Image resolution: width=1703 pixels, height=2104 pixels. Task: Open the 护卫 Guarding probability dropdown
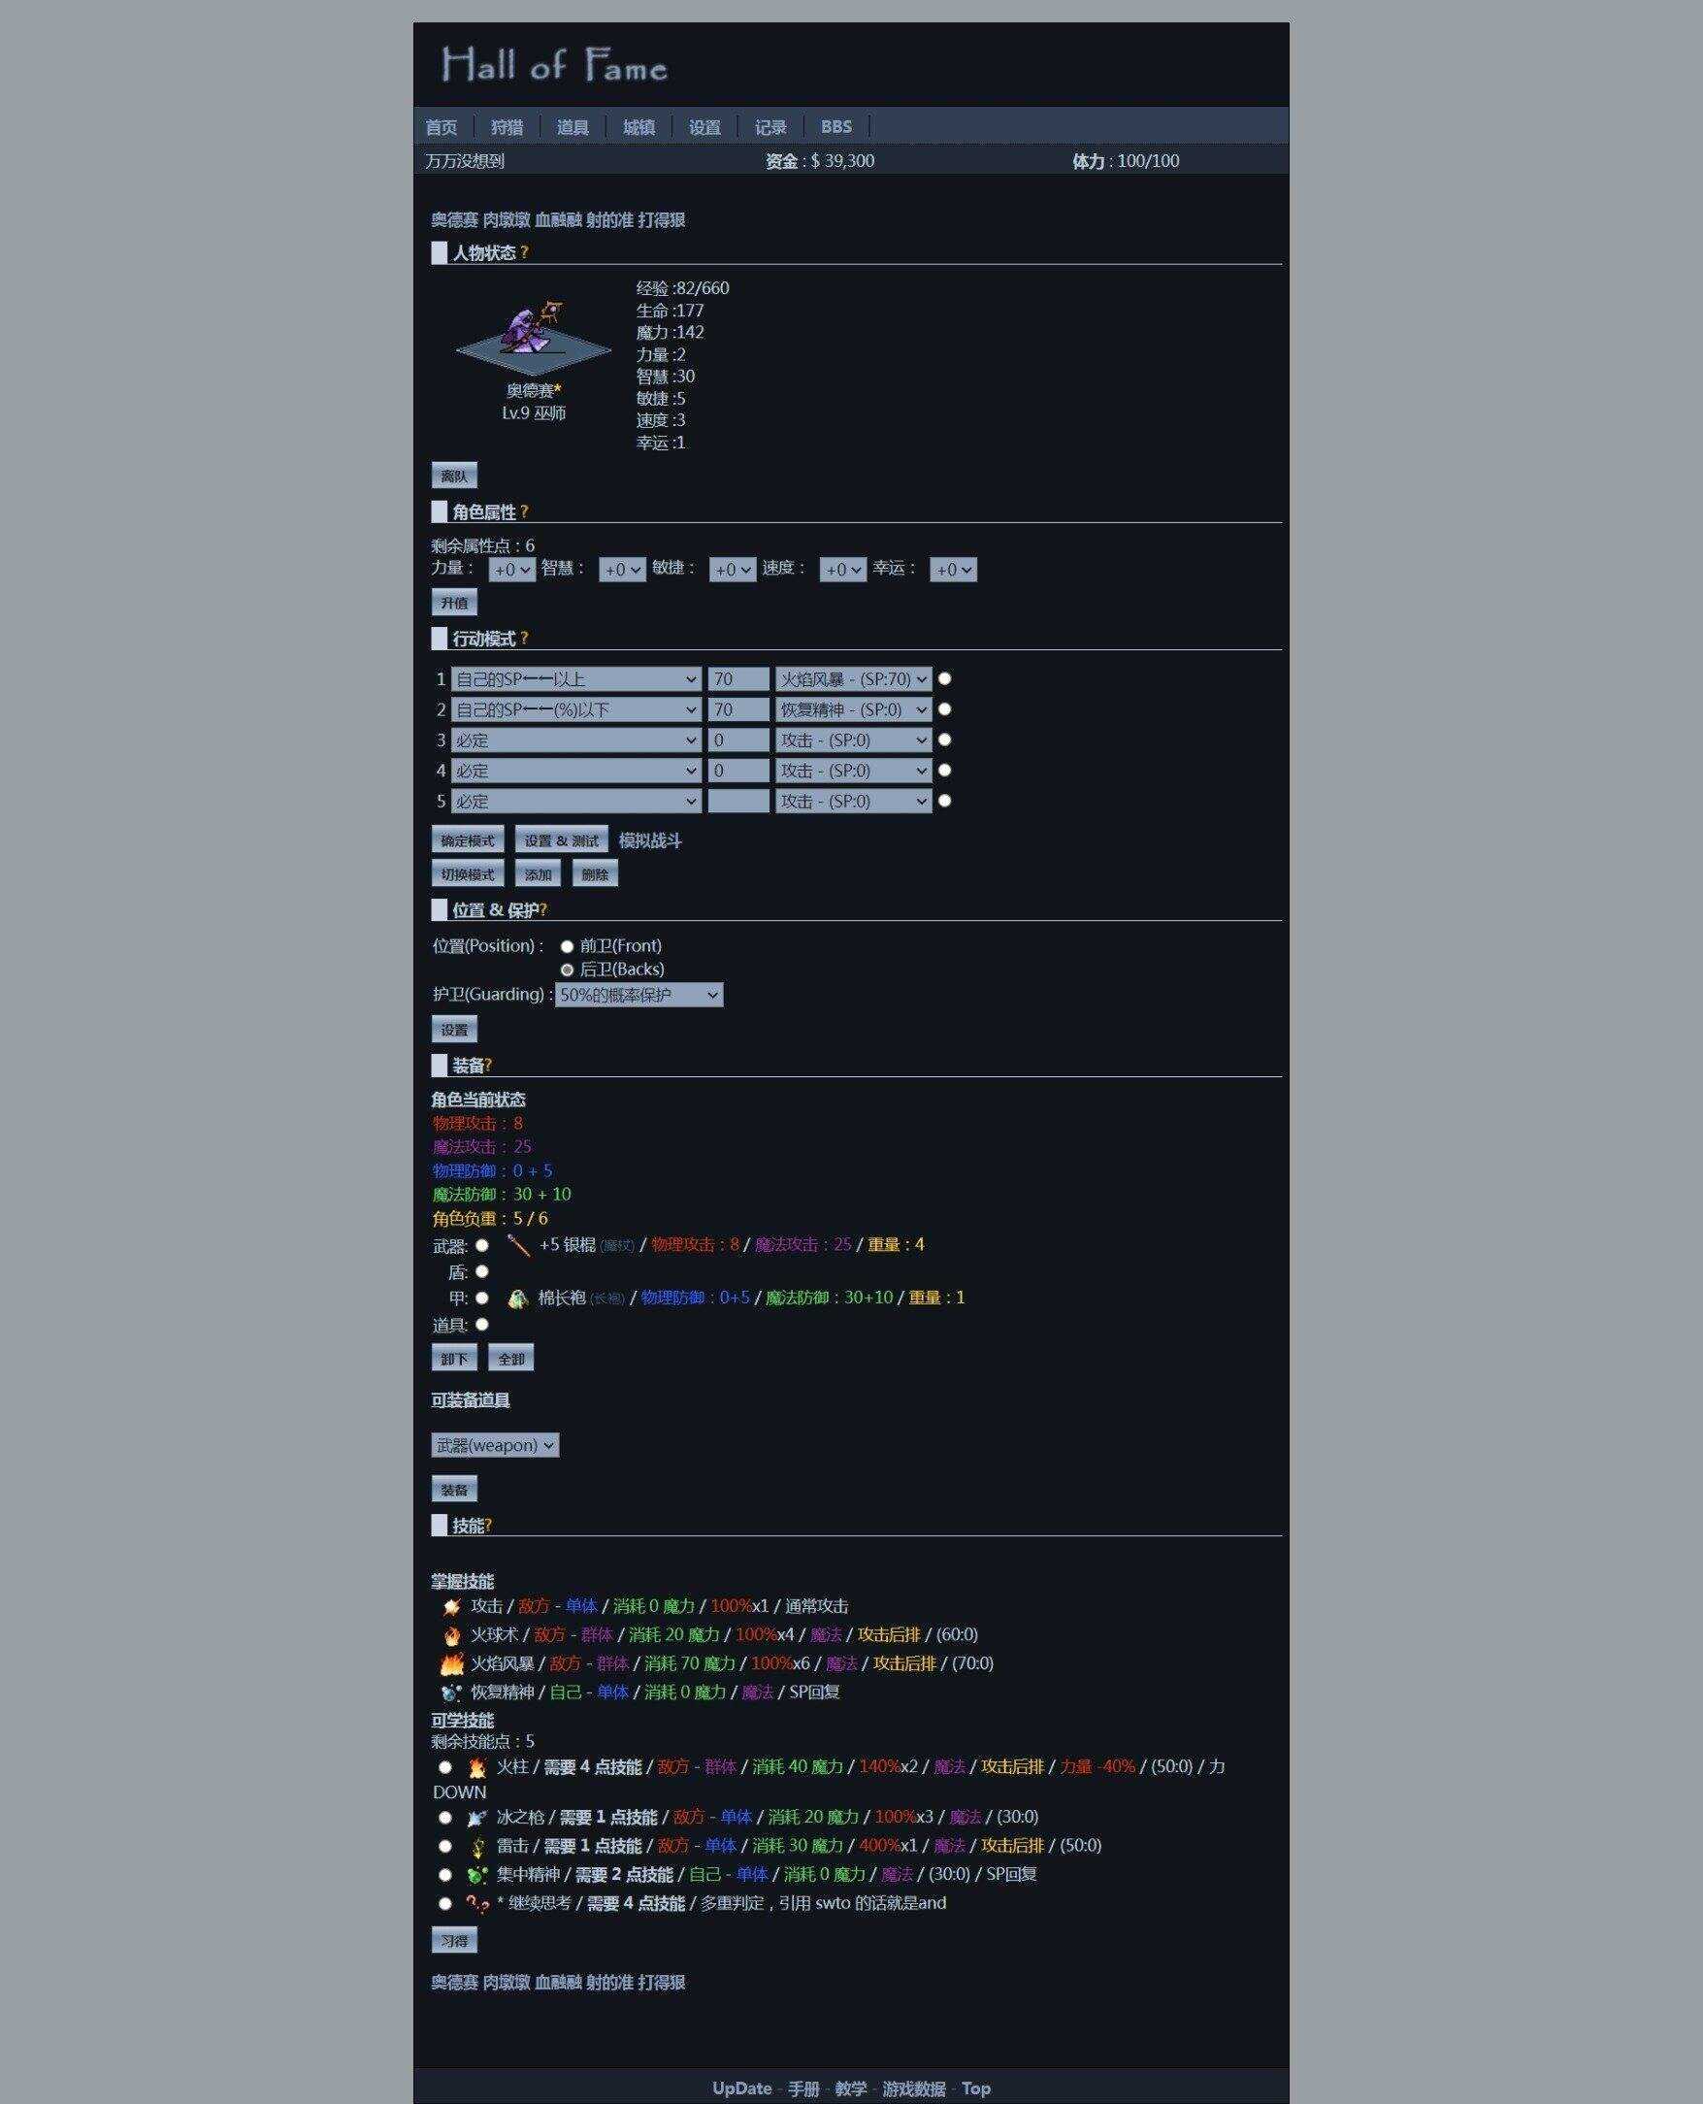click(639, 995)
